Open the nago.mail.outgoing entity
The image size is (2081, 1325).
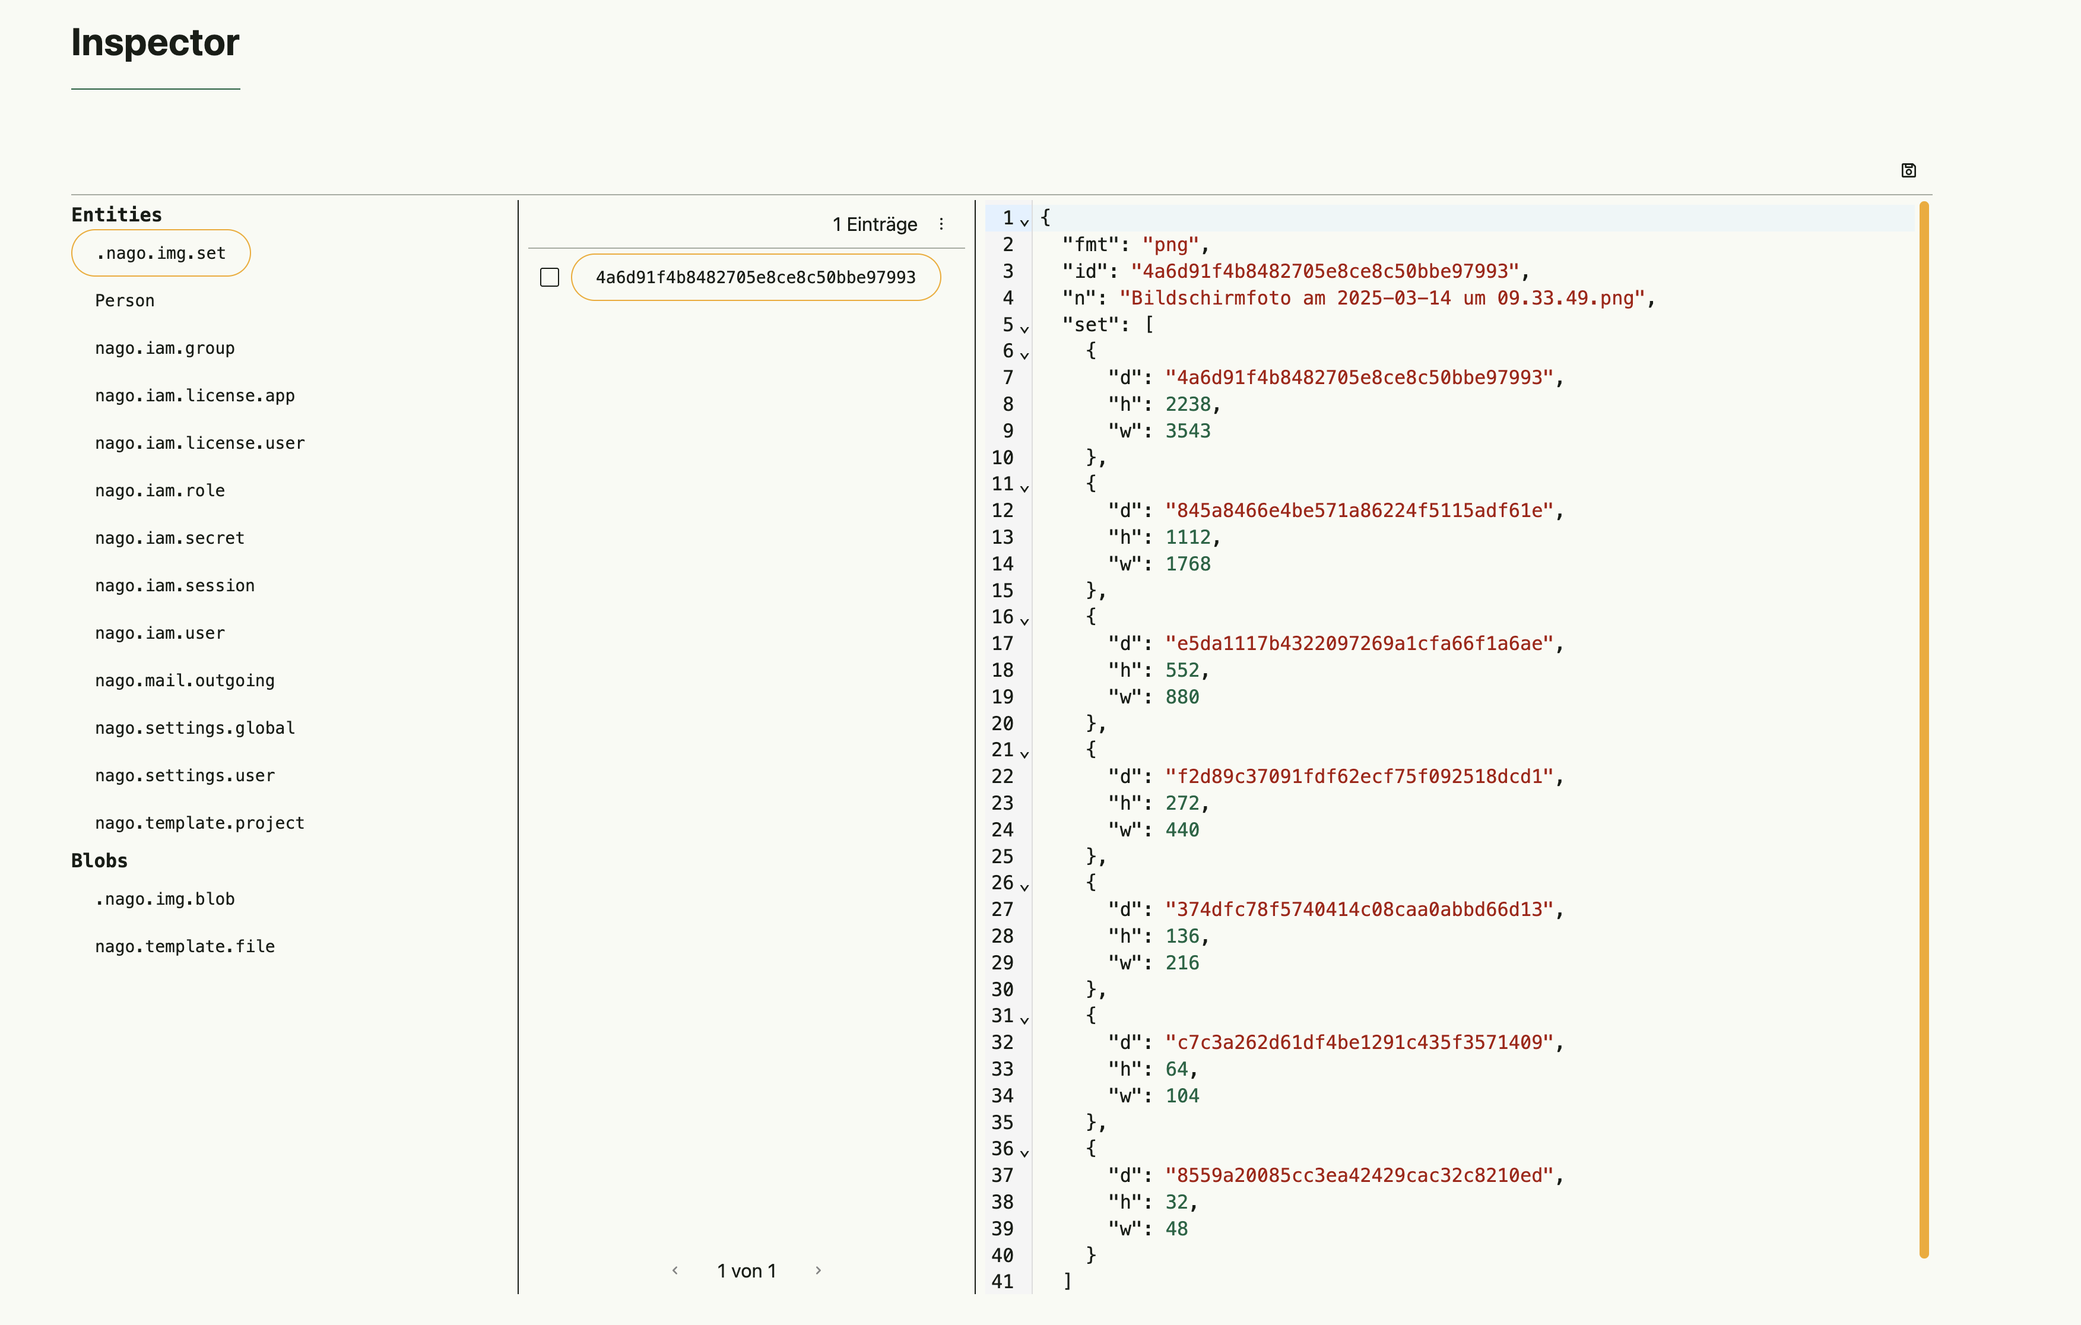[185, 681]
